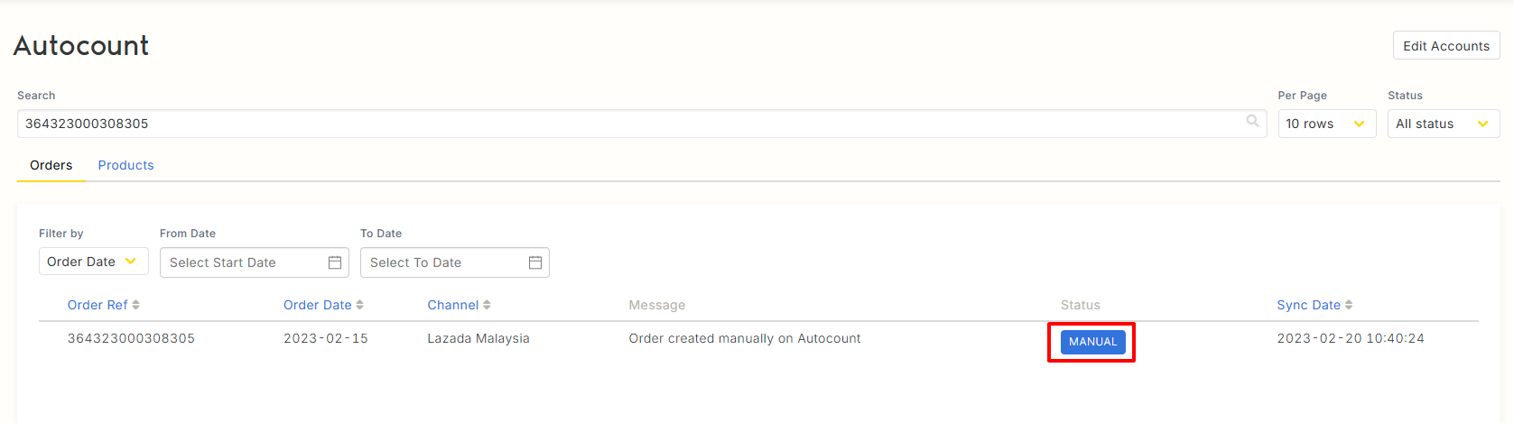
Task: Click the Select Start Date field
Action: [244, 262]
